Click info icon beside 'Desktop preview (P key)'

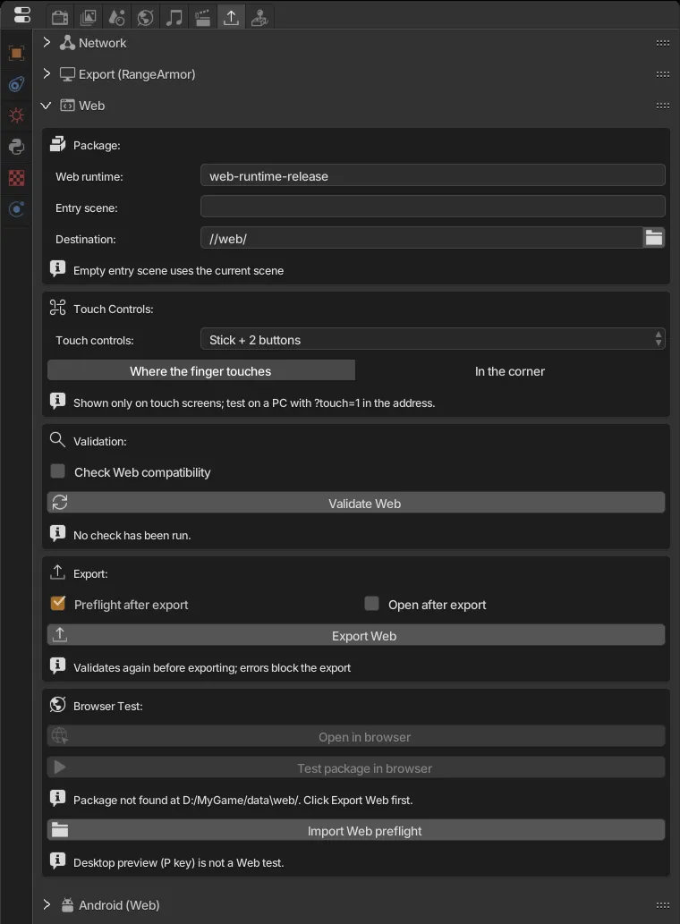pos(58,861)
